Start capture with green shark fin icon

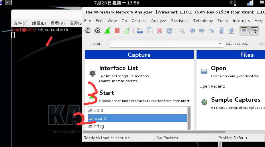point(107,31)
